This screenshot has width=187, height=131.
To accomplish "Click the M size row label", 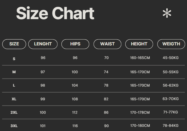I will 14,72.
